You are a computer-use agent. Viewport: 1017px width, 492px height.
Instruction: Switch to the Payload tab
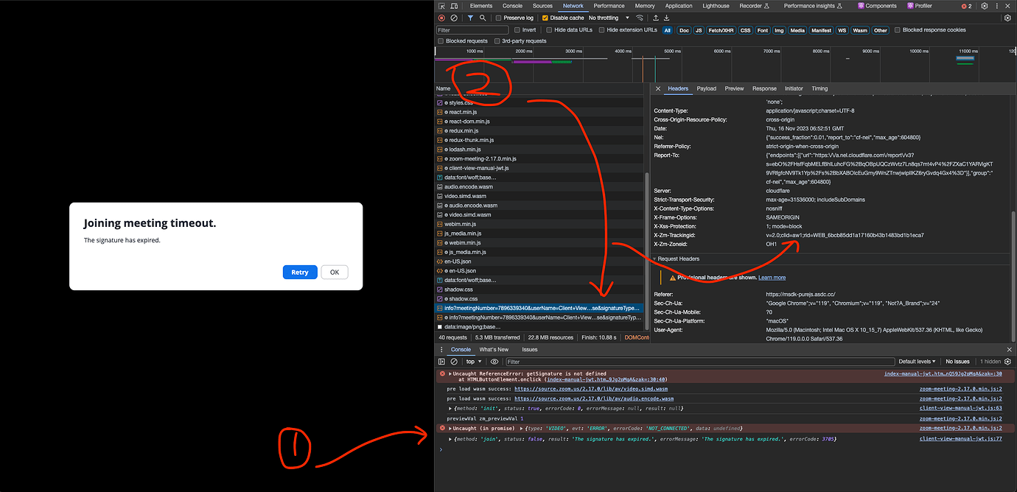(x=706, y=88)
